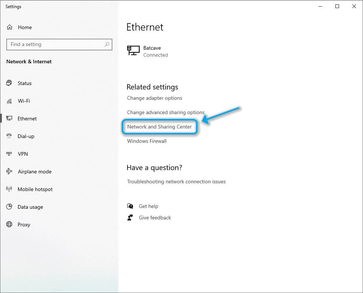Select the Batcave connected network
Image resolution: width=363 pixels, height=293 pixels.
[147, 51]
